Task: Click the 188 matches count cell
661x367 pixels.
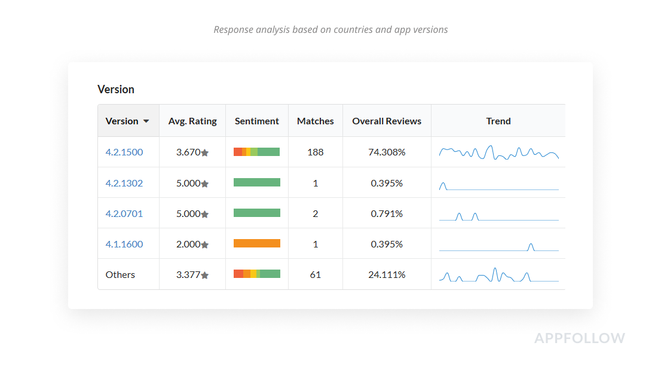Action: [316, 152]
